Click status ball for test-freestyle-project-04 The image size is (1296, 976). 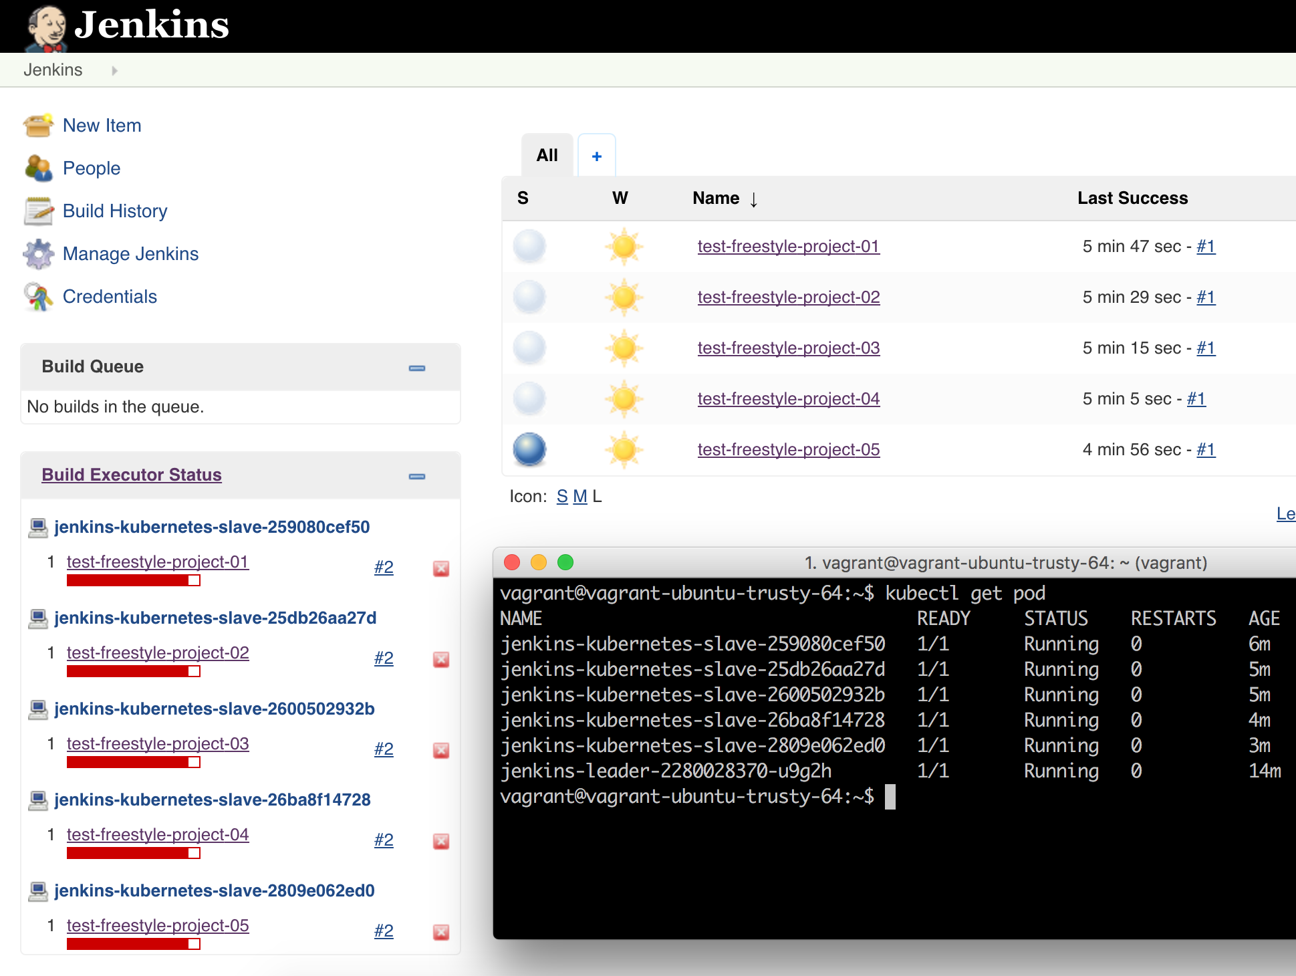pyautogui.click(x=529, y=398)
